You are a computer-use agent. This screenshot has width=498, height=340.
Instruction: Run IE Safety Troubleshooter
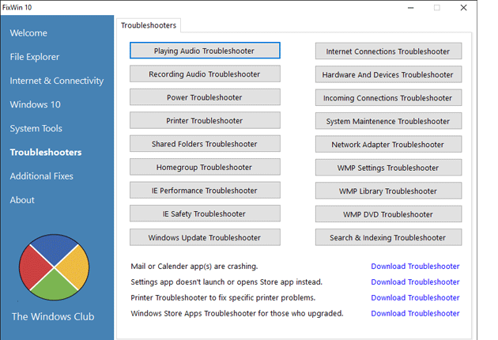pos(205,213)
